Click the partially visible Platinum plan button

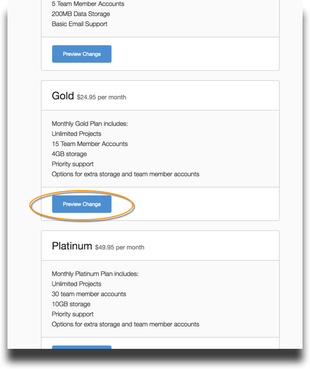[x=82, y=347]
